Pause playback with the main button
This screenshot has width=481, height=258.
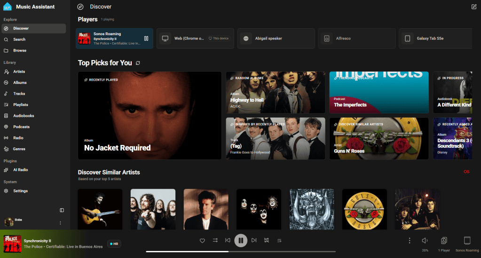(241, 241)
